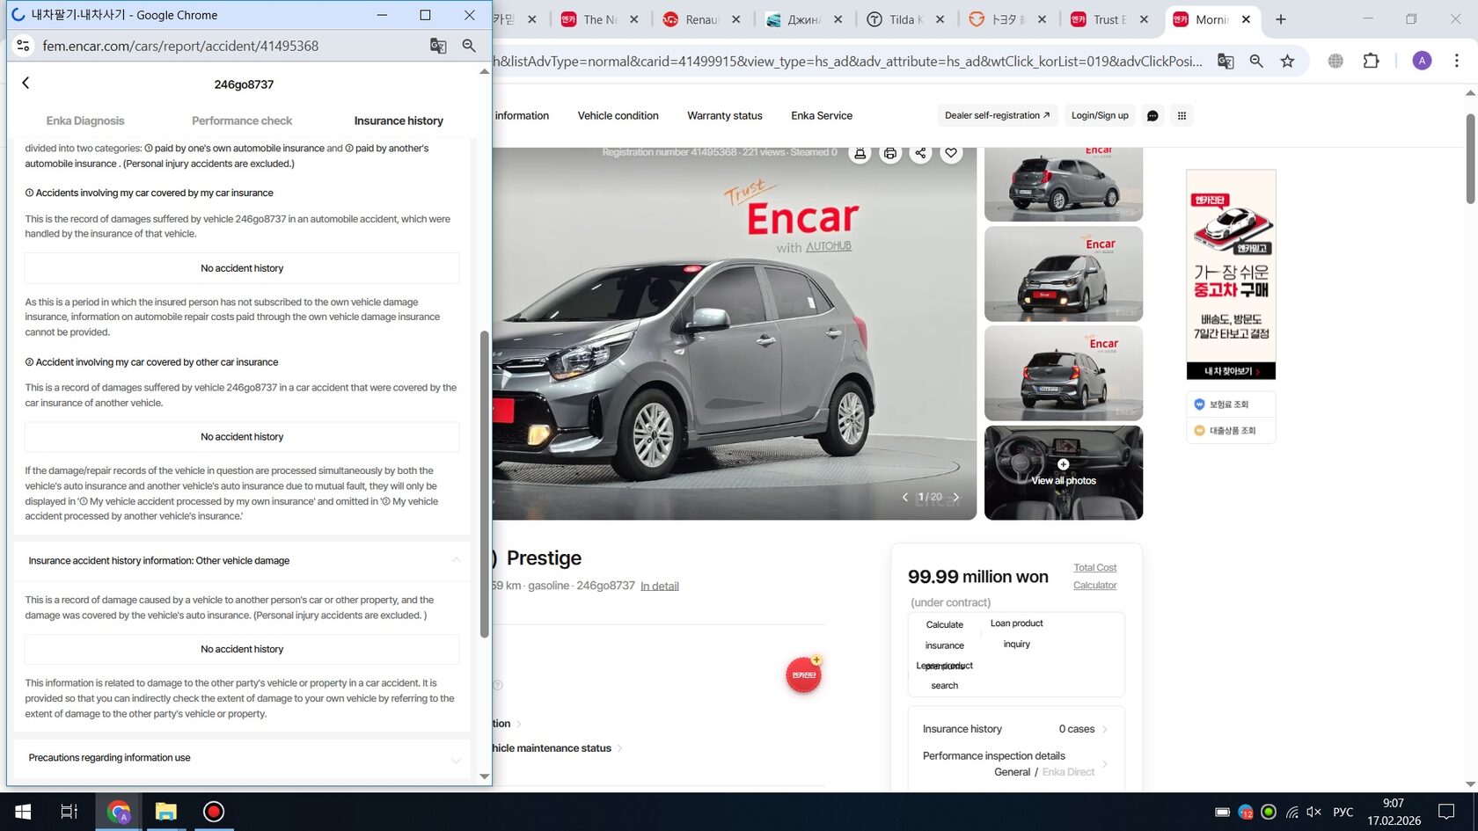
Task: Open the Renault browser tab in the main window
Action: 701,19
